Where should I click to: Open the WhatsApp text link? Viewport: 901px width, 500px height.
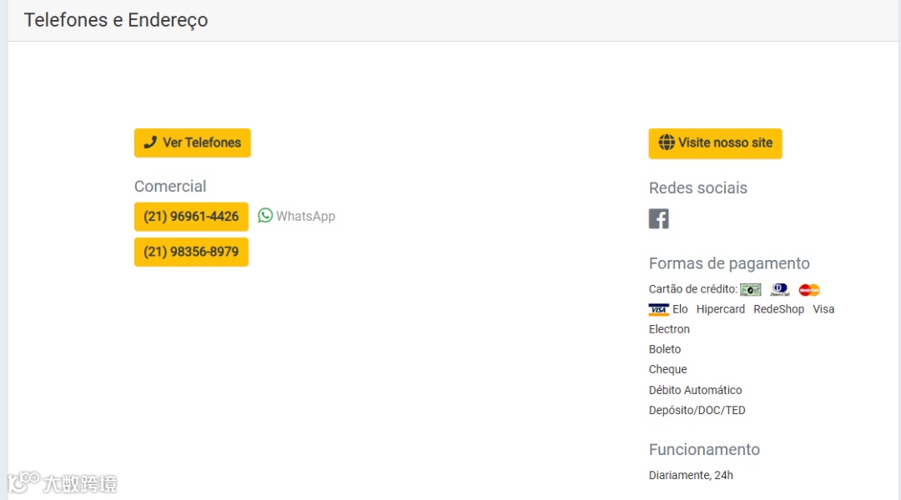[305, 217]
